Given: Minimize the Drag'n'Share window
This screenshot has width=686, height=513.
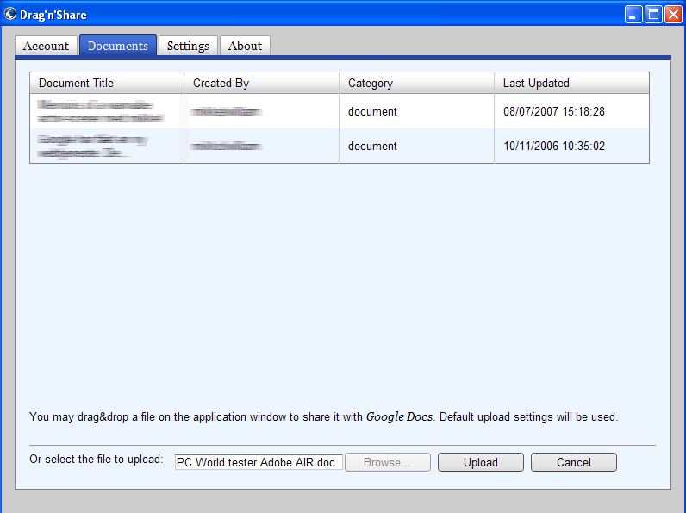Looking at the screenshot, I should pyautogui.click(x=633, y=15).
